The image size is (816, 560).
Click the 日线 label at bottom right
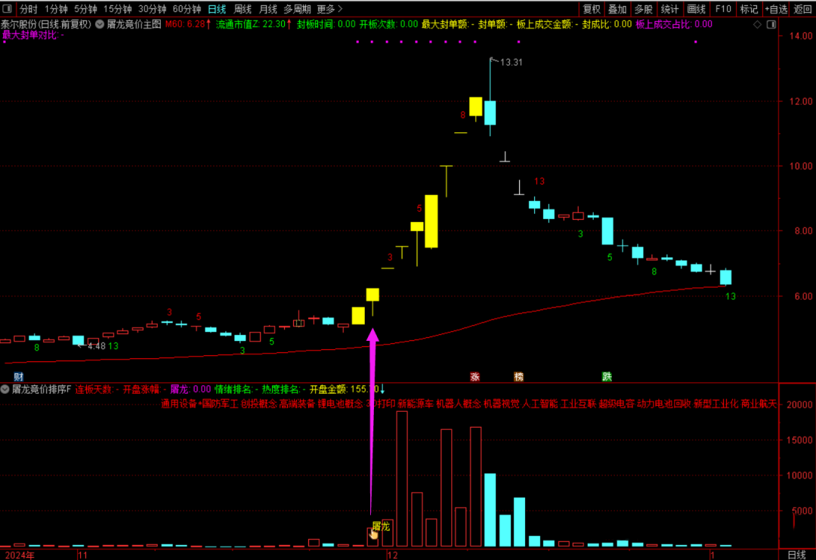click(x=797, y=554)
